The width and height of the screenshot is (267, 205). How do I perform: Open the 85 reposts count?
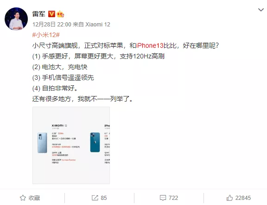(104, 198)
